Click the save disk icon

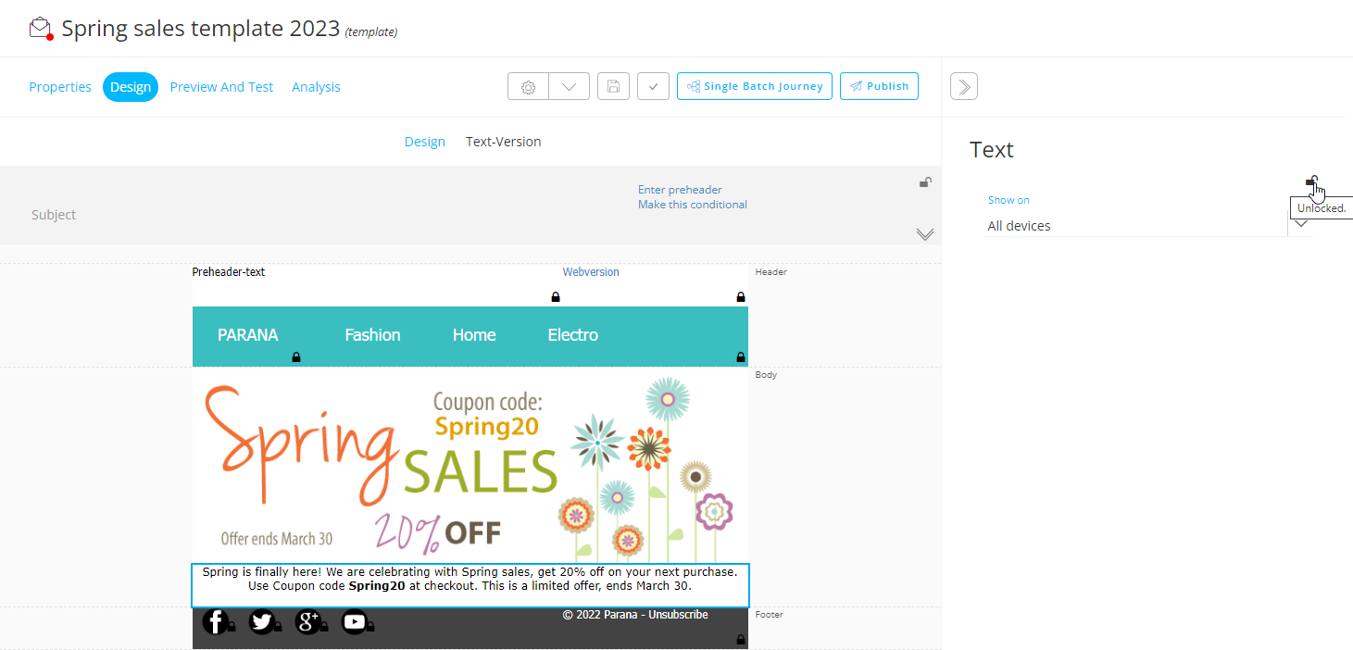point(613,87)
